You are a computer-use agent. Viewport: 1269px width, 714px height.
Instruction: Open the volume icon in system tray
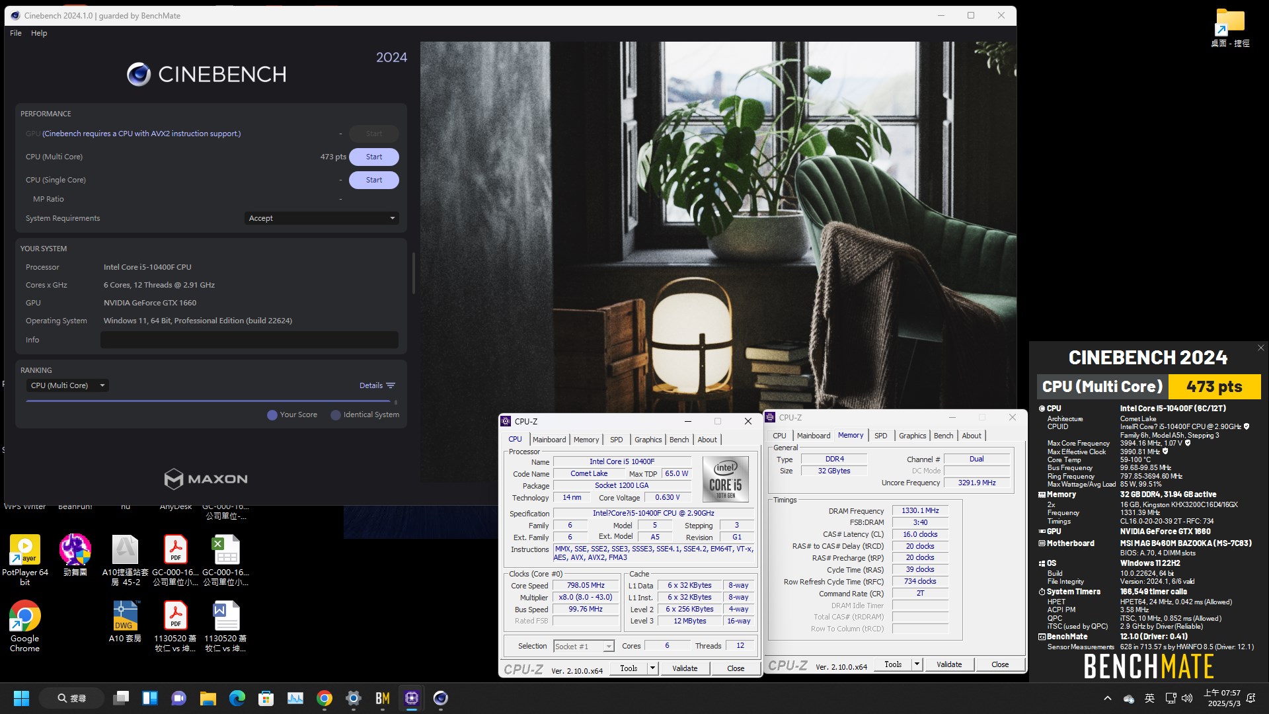pos(1187,698)
